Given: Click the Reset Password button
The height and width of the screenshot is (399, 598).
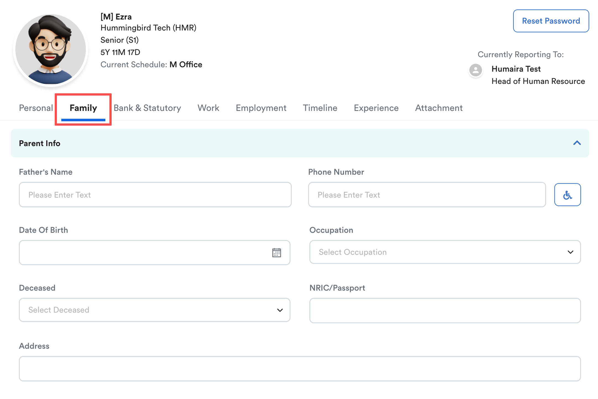Looking at the screenshot, I should tap(551, 21).
